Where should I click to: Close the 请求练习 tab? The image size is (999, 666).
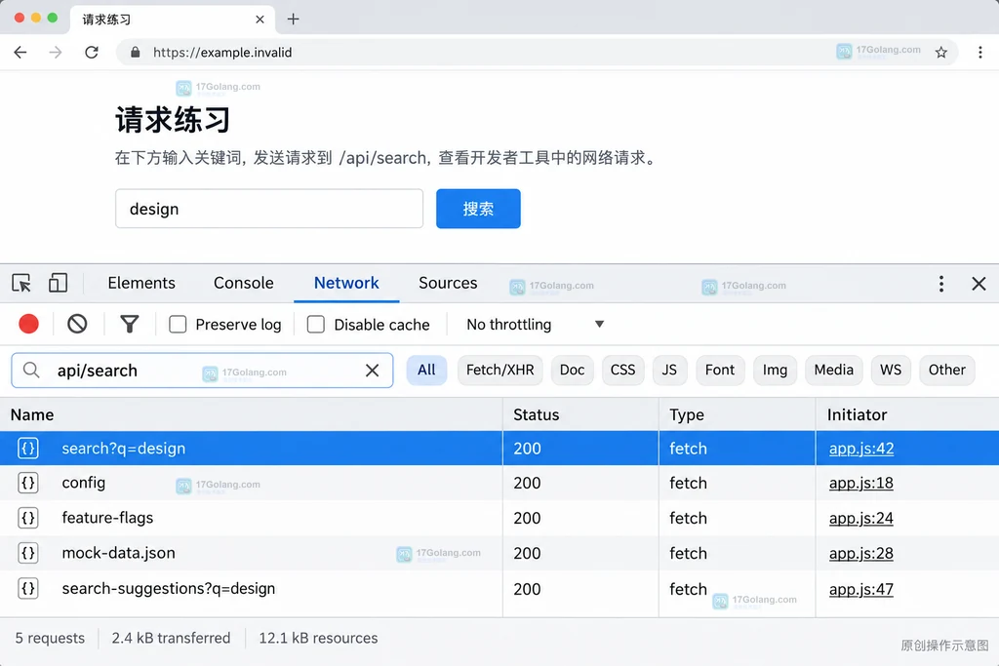pos(260,20)
